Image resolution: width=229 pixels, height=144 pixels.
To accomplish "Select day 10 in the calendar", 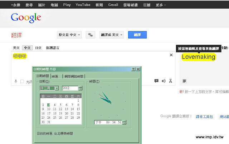I will [49, 109].
